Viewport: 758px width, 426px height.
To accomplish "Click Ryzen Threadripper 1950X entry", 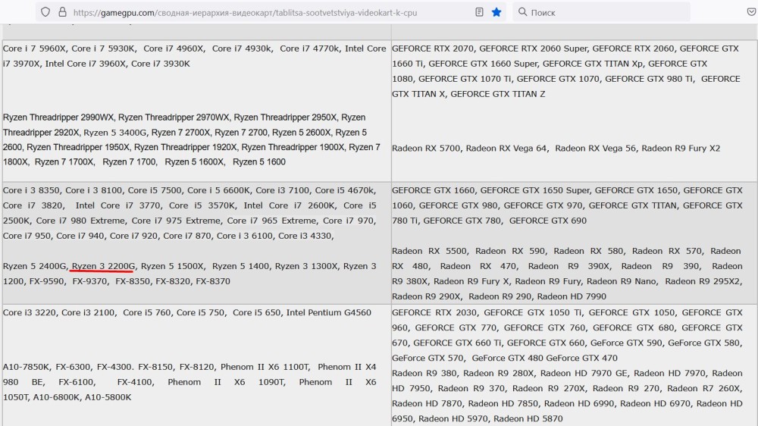I will [78, 147].
